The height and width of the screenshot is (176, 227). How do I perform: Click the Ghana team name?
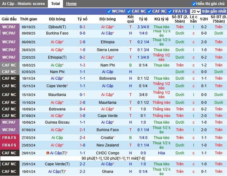(x=108, y=172)
